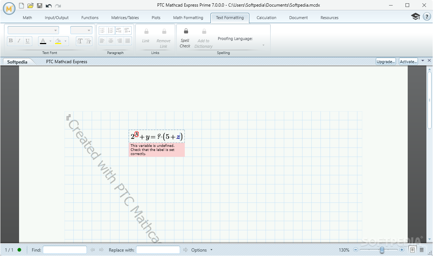Click the Replace with input field
The width and height of the screenshot is (433, 256).
[158, 250]
